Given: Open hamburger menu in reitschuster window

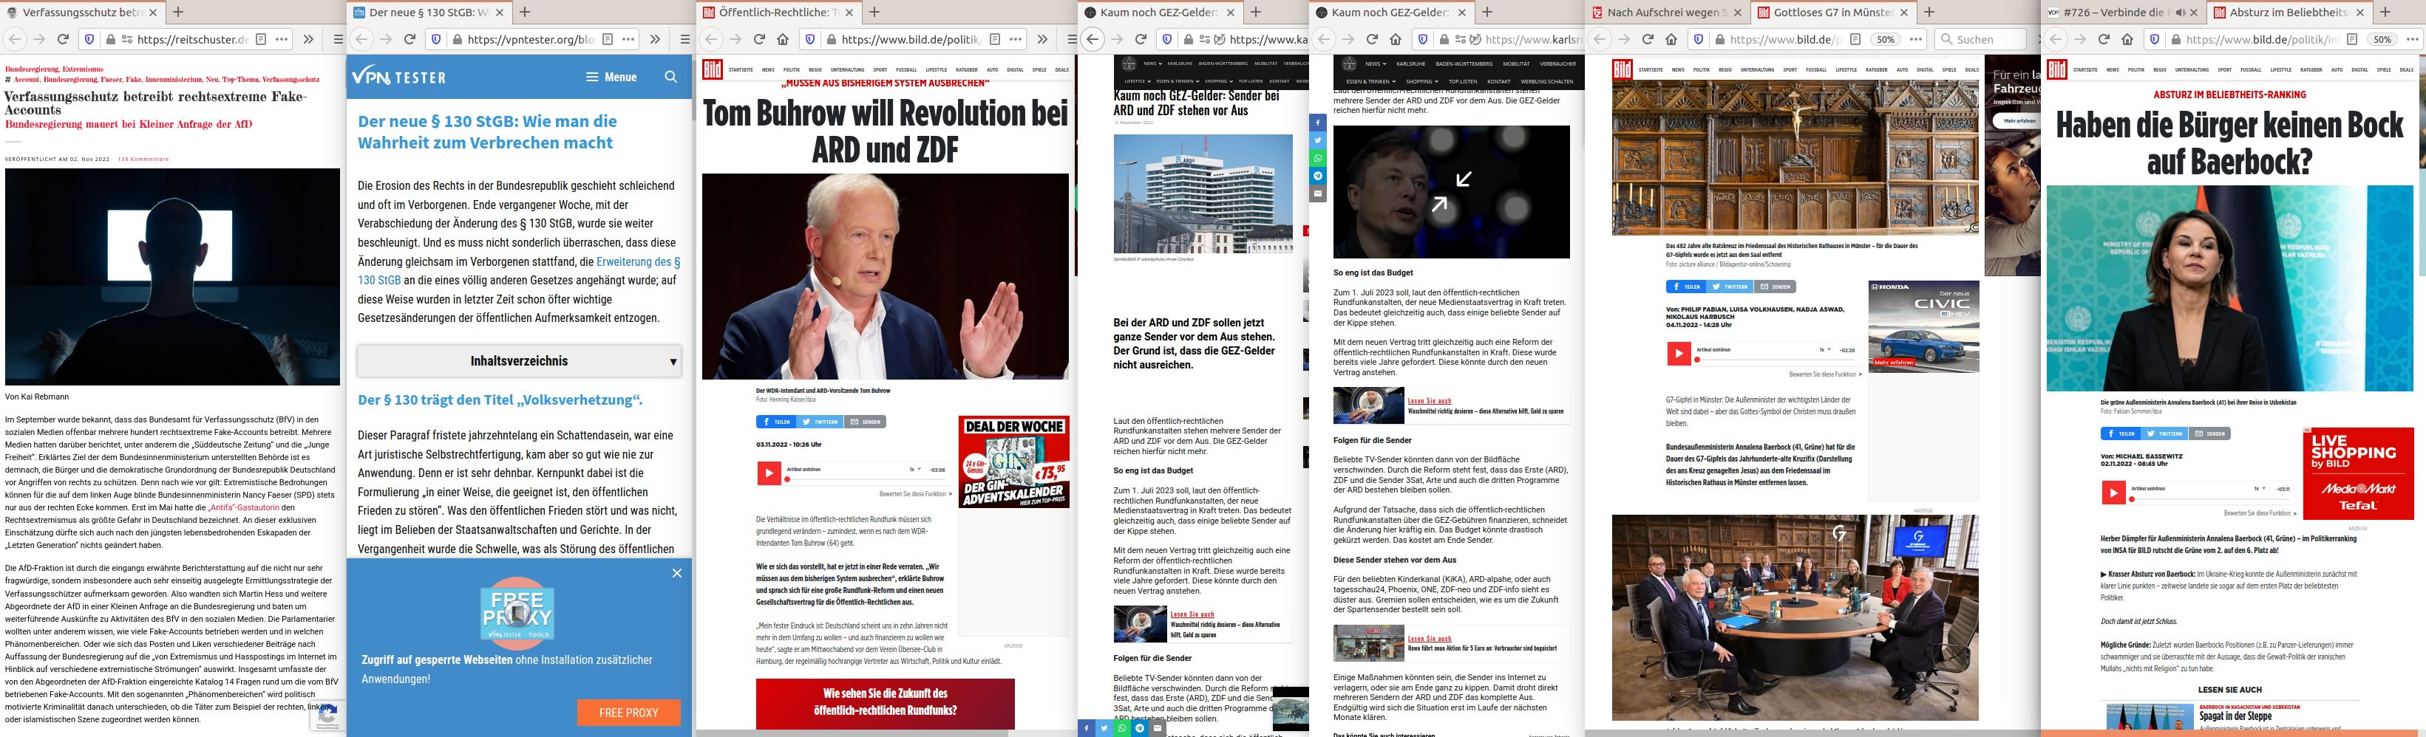Looking at the screenshot, I should coord(338,40).
